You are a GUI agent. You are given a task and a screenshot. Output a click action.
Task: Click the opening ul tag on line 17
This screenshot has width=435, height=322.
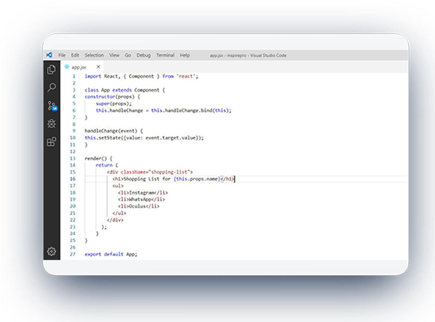click(x=118, y=186)
